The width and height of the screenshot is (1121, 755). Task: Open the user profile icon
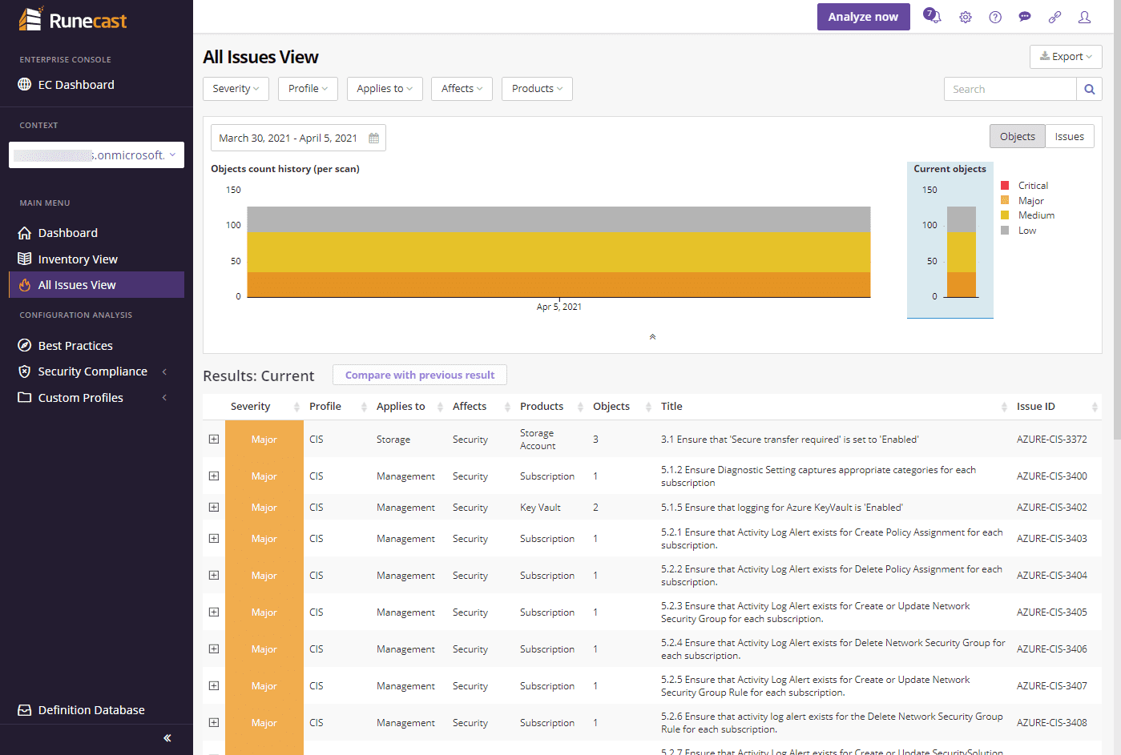(1084, 17)
